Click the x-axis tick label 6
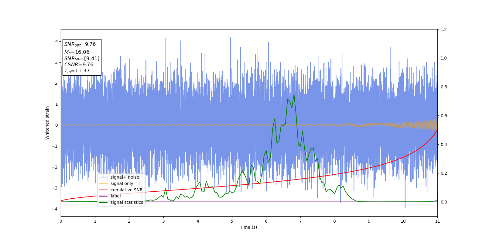The width and height of the screenshot is (486, 243). click(x=266, y=221)
